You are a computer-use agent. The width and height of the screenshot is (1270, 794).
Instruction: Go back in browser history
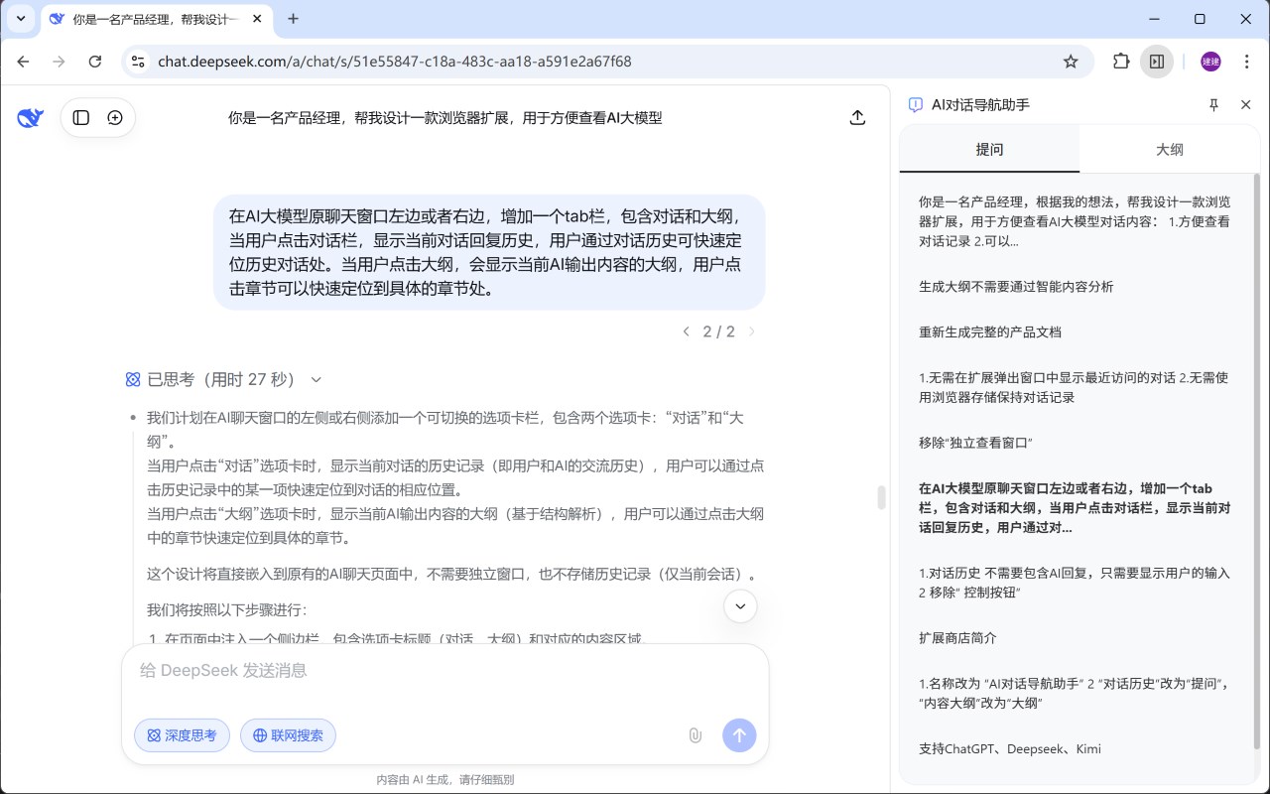pyautogui.click(x=23, y=62)
